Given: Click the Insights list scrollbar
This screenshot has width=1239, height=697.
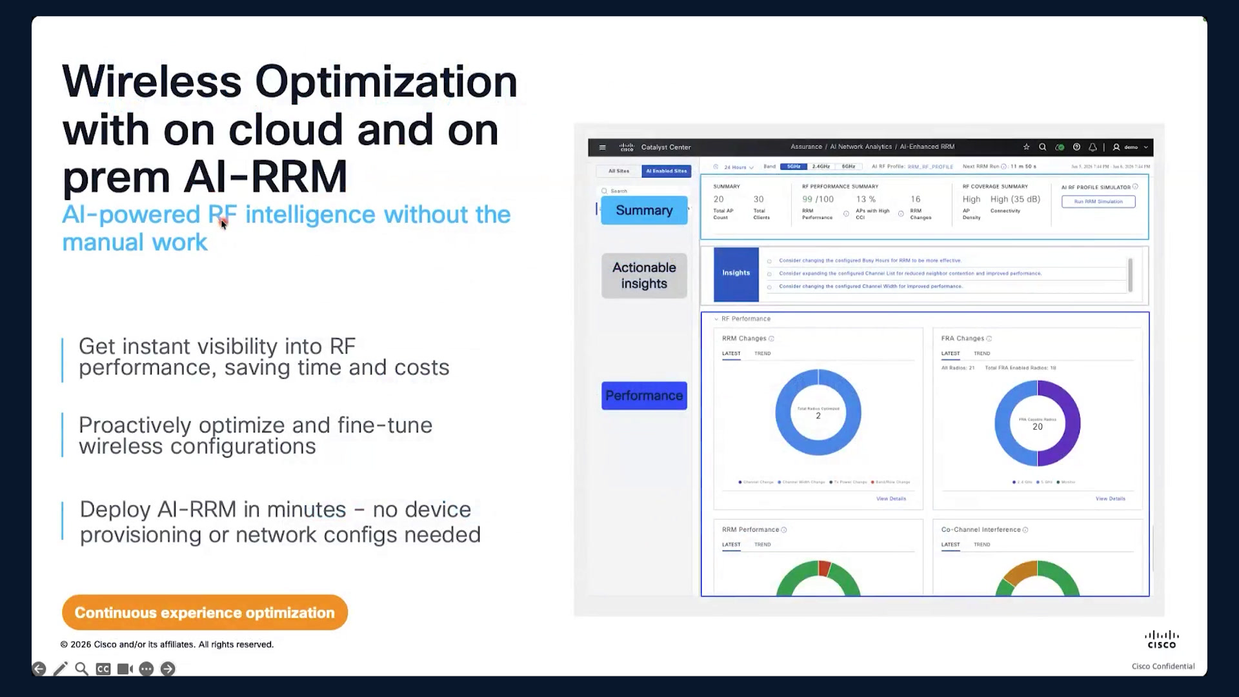Looking at the screenshot, I should click(1130, 275).
